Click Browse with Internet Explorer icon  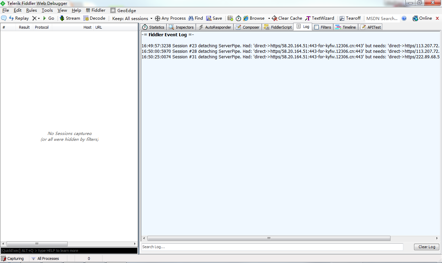click(x=254, y=18)
